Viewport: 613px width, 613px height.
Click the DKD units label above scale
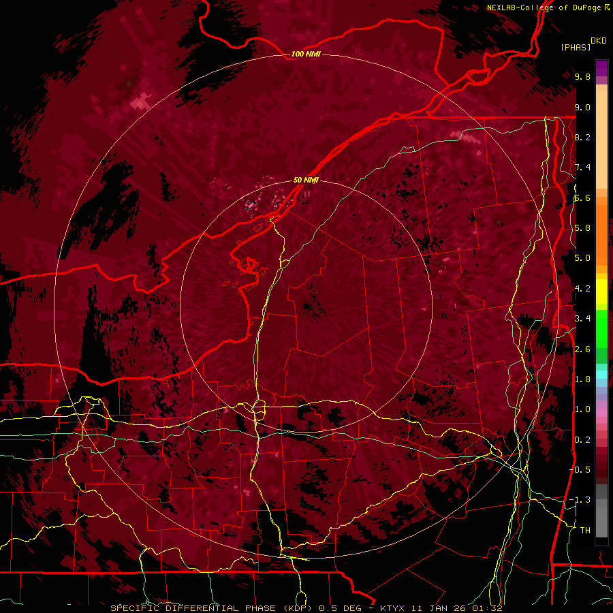point(599,41)
